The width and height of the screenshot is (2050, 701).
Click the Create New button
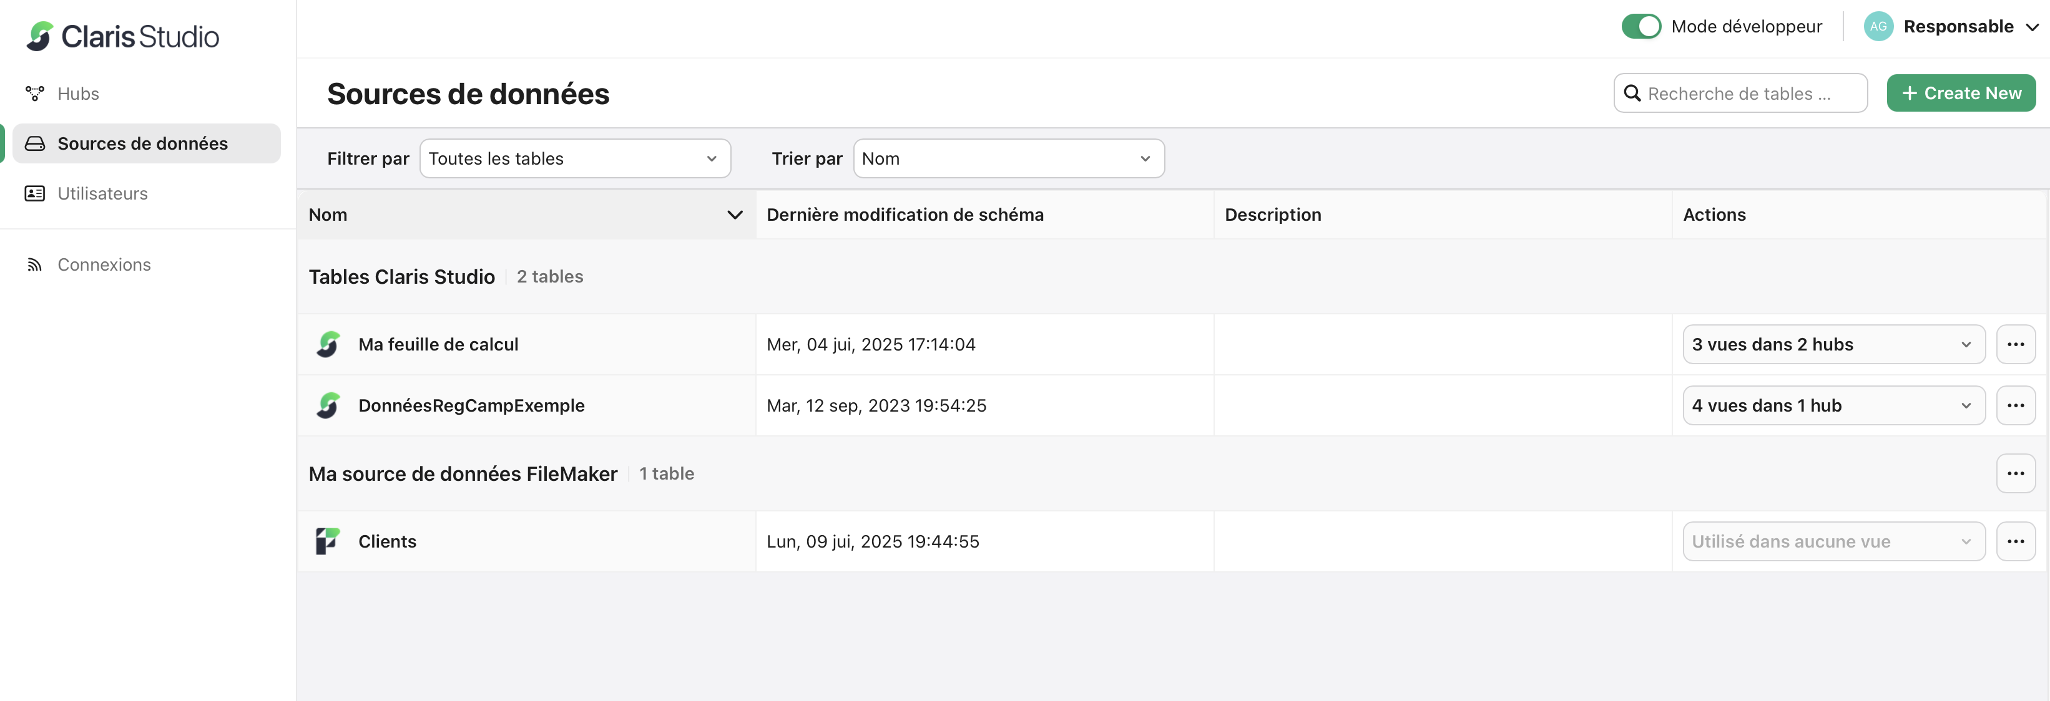tap(1961, 93)
